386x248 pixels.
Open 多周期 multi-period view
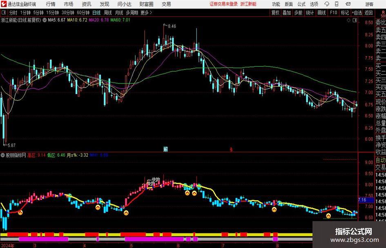coord(132,13)
